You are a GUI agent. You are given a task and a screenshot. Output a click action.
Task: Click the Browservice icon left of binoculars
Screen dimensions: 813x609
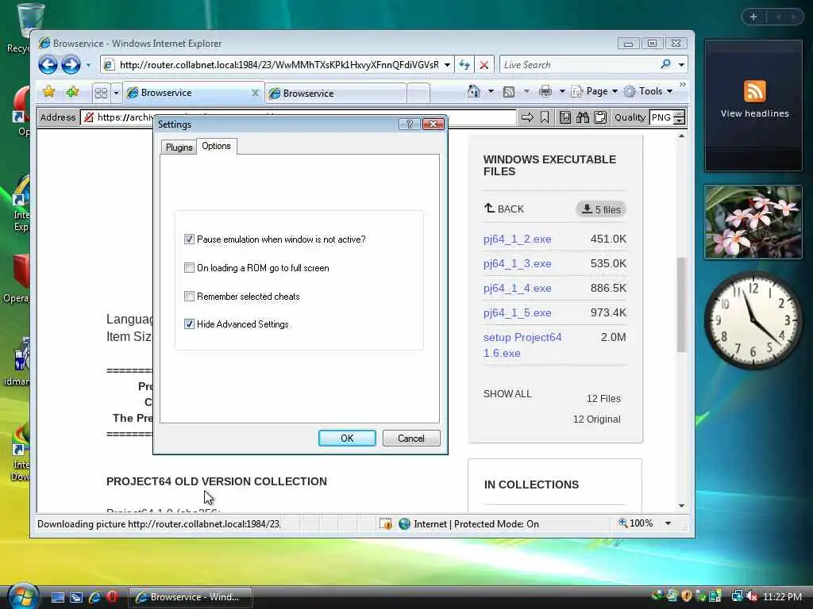point(565,117)
